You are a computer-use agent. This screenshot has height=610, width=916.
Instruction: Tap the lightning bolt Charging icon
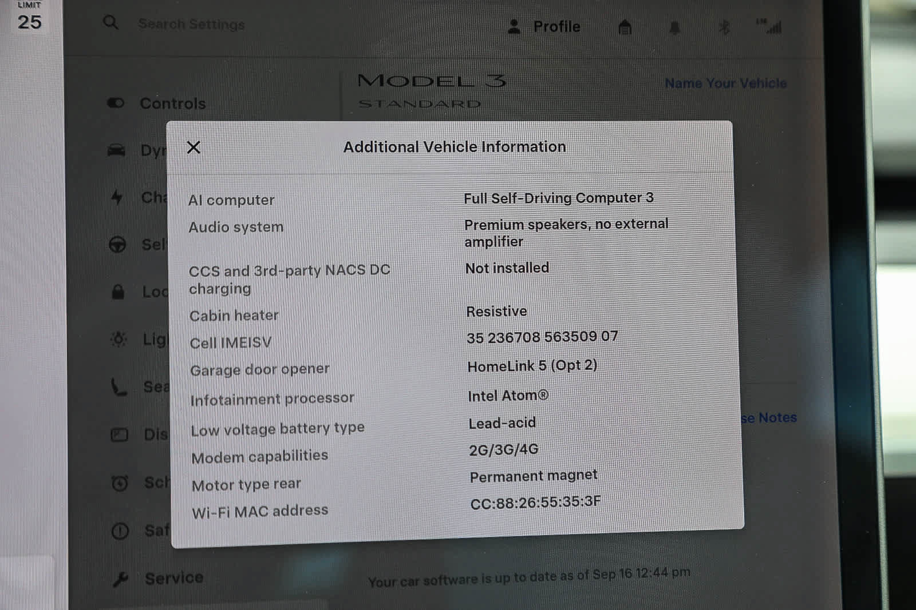pyautogui.click(x=117, y=197)
